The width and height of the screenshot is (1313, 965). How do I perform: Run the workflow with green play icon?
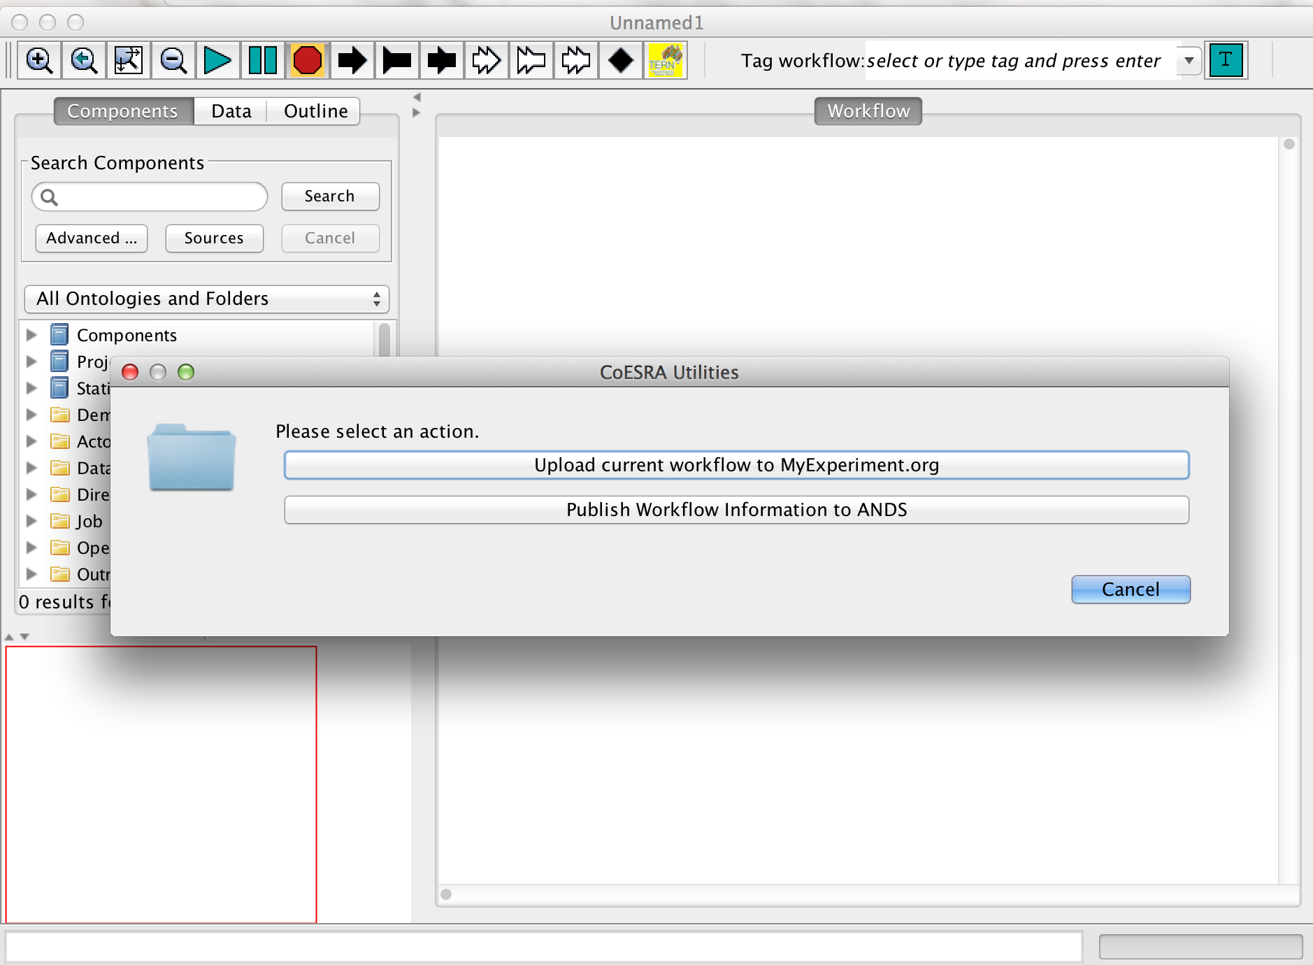coord(217,60)
